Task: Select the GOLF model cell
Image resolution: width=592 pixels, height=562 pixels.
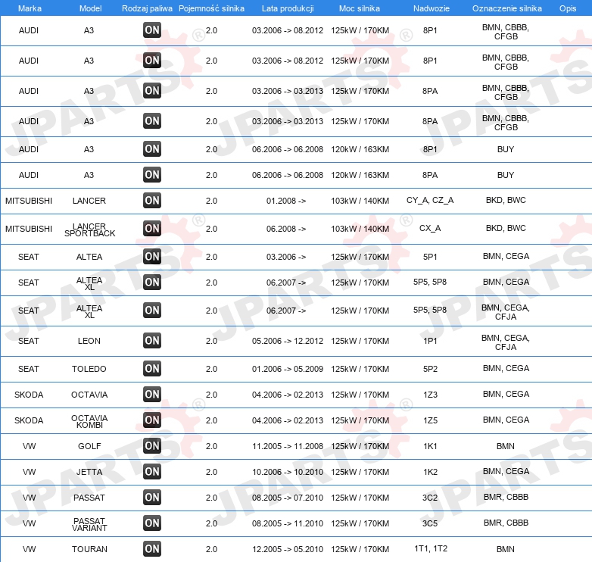Action: [89, 446]
